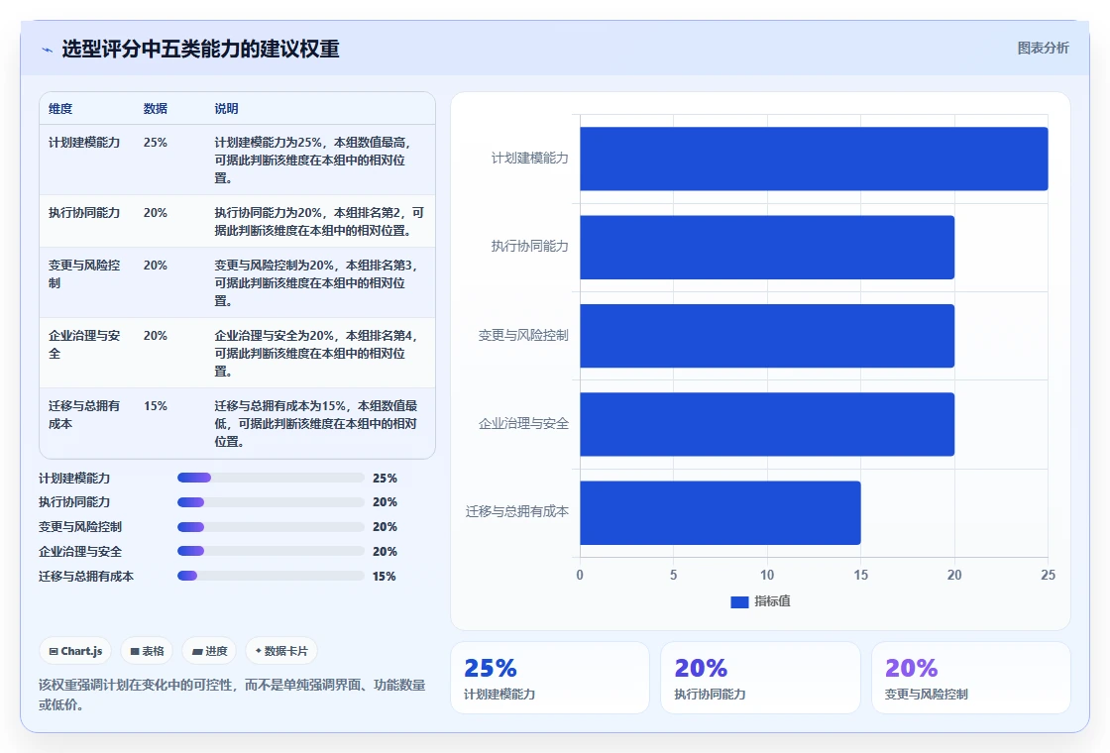Click the description 执行协同能力为20%

click(319, 222)
